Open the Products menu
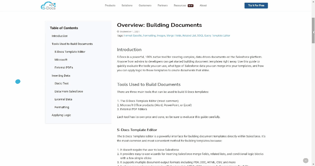 (110, 6)
